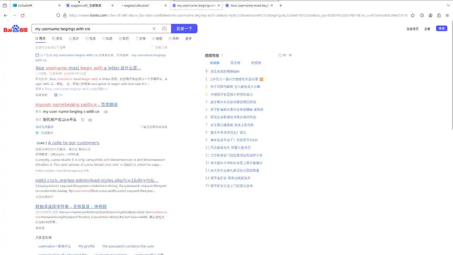Open the browser account profile icon
Viewport: 453px width, 255px height.
tap(430, 15)
